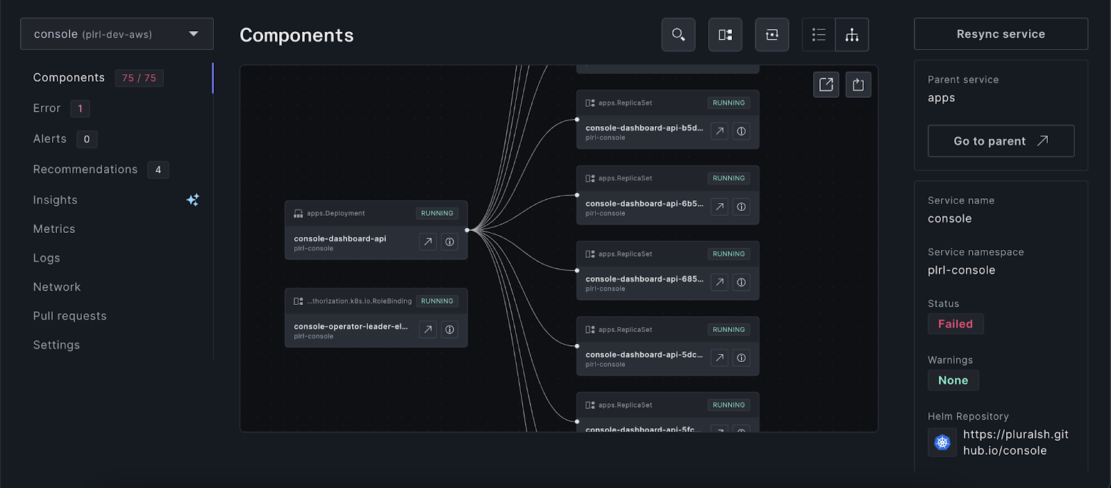Image resolution: width=1111 pixels, height=488 pixels.
Task: Click the Failed status badge
Action: point(955,324)
